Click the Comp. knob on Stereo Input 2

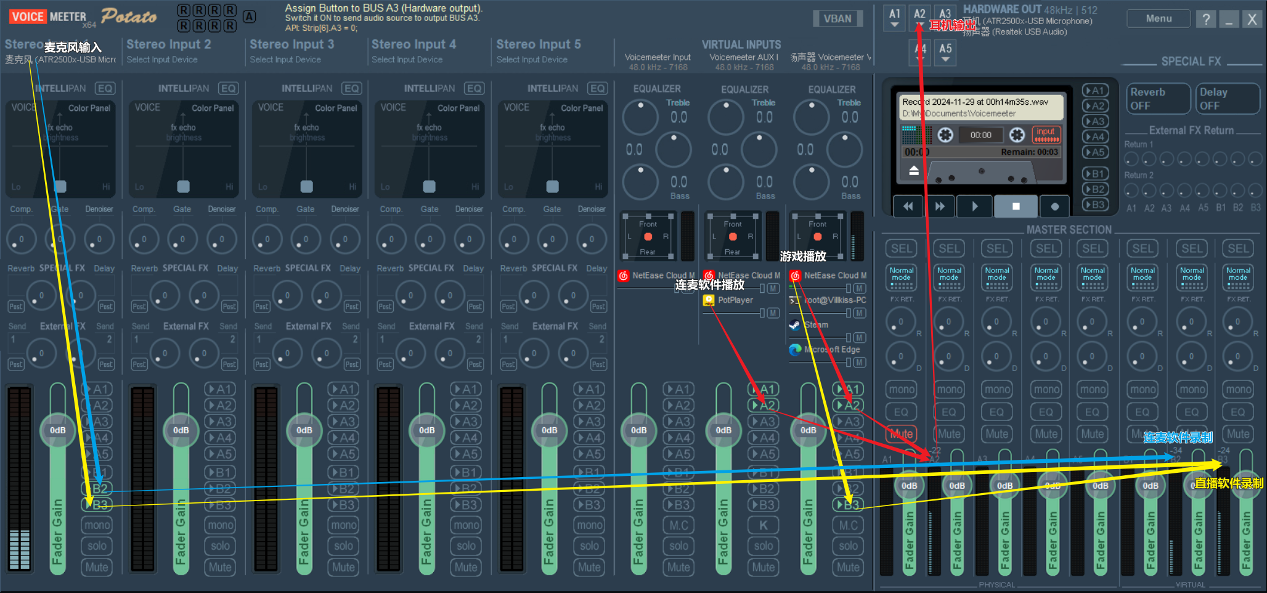point(144,240)
